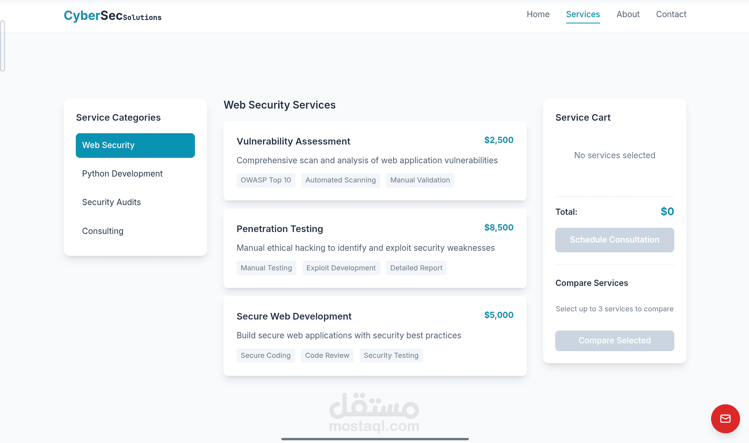Screen dimensions: 749x443
Task: Click the vertical scrollbar at left edge
Action: pos(3,46)
